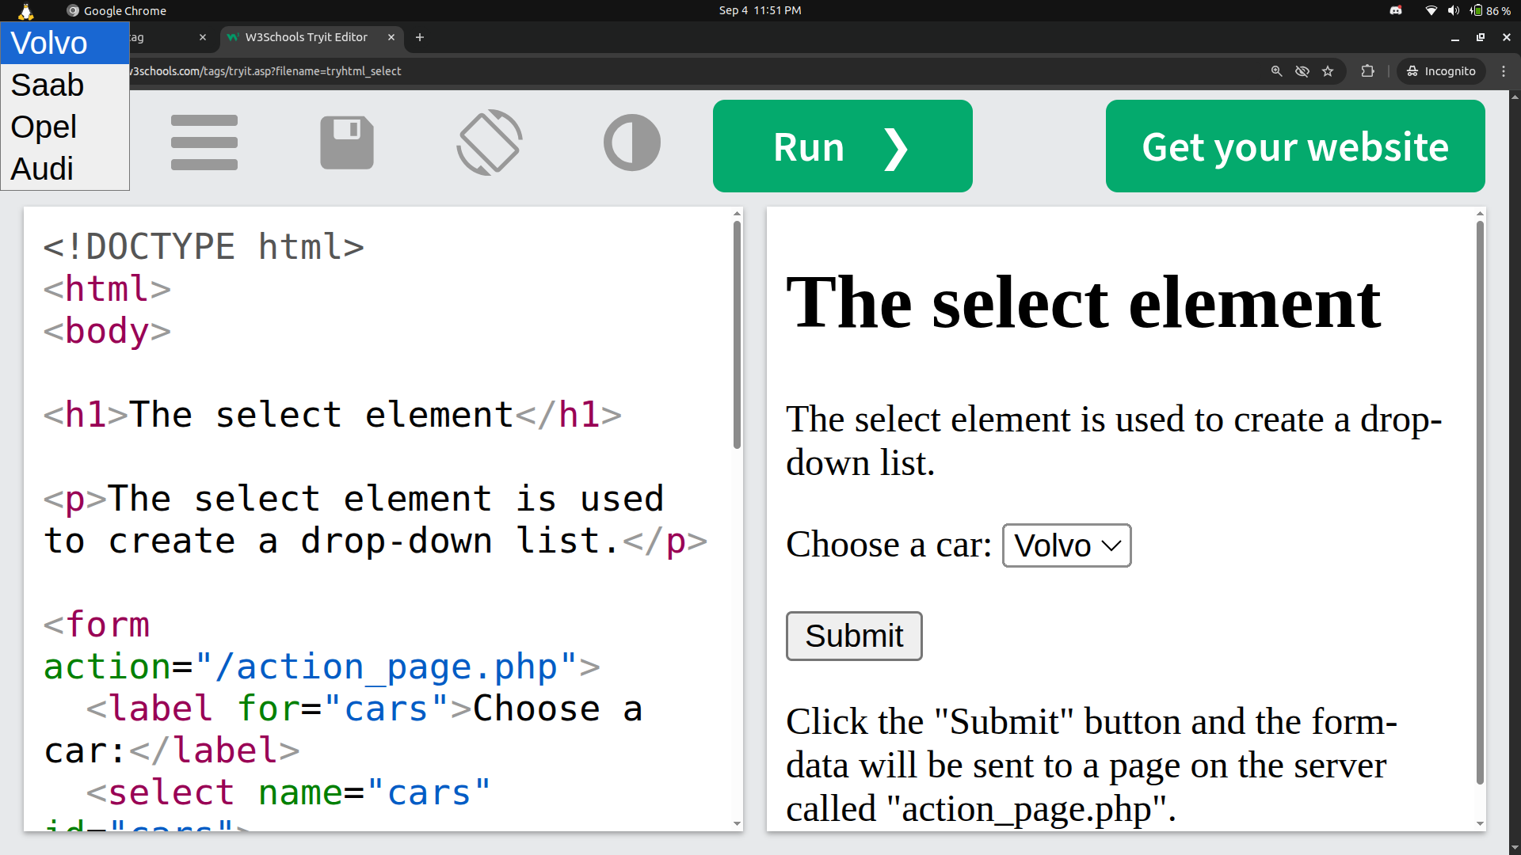This screenshot has width=1521, height=855.
Task: Click the address bar URL
Action: click(x=267, y=71)
